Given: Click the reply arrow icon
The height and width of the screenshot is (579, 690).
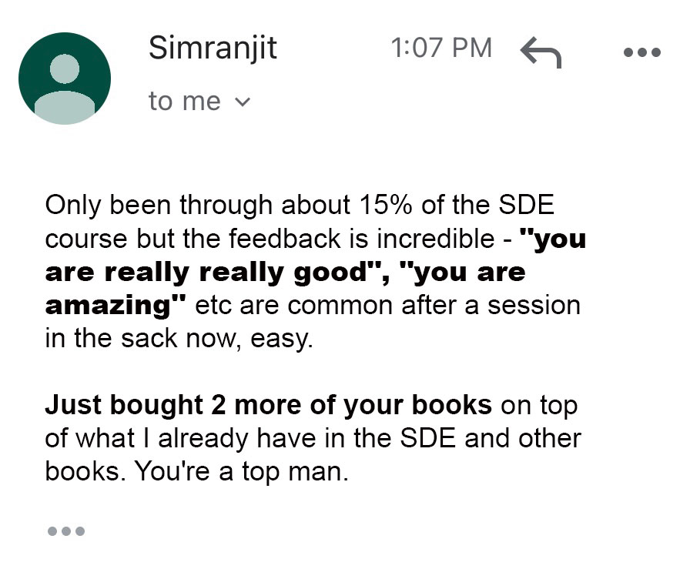Looking at the screenshot, I should click(541, 52).
